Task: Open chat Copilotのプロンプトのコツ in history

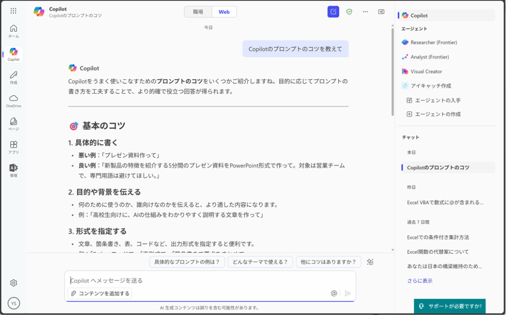Action: pyautogui.click(x=448, y=168)
